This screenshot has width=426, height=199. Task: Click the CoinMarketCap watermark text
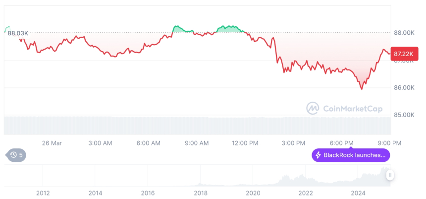coord(352,108)
